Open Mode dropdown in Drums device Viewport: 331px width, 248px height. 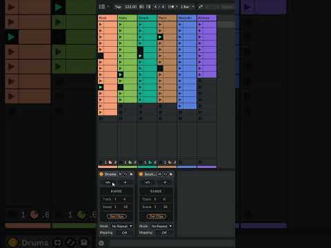pyautogui.click(x=122, y=226)
